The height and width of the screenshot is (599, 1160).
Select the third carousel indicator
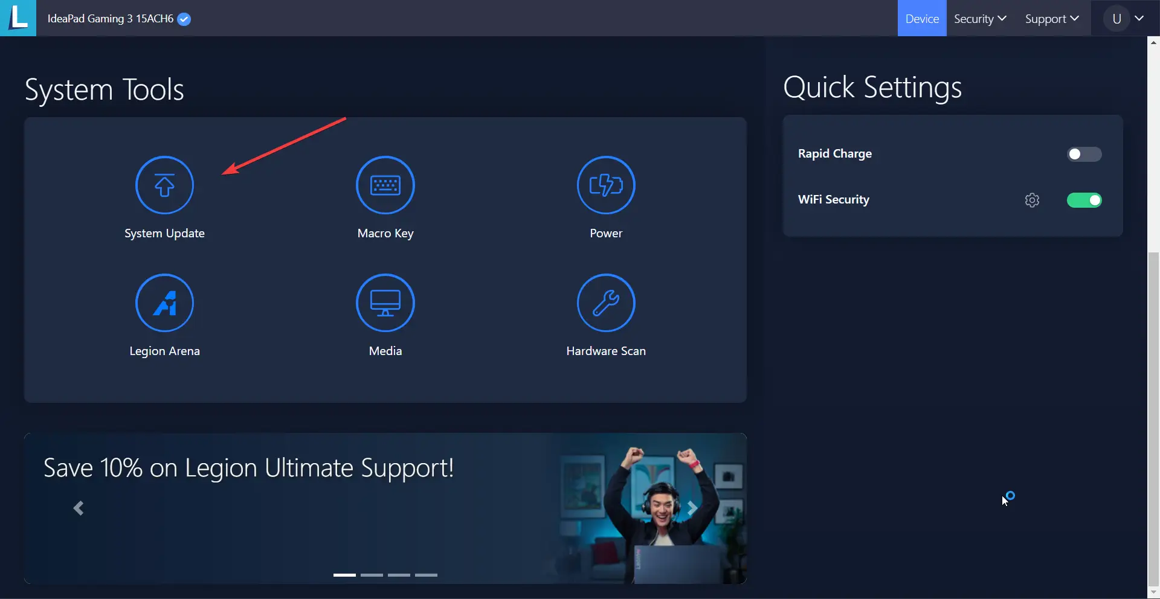(399, 575)
